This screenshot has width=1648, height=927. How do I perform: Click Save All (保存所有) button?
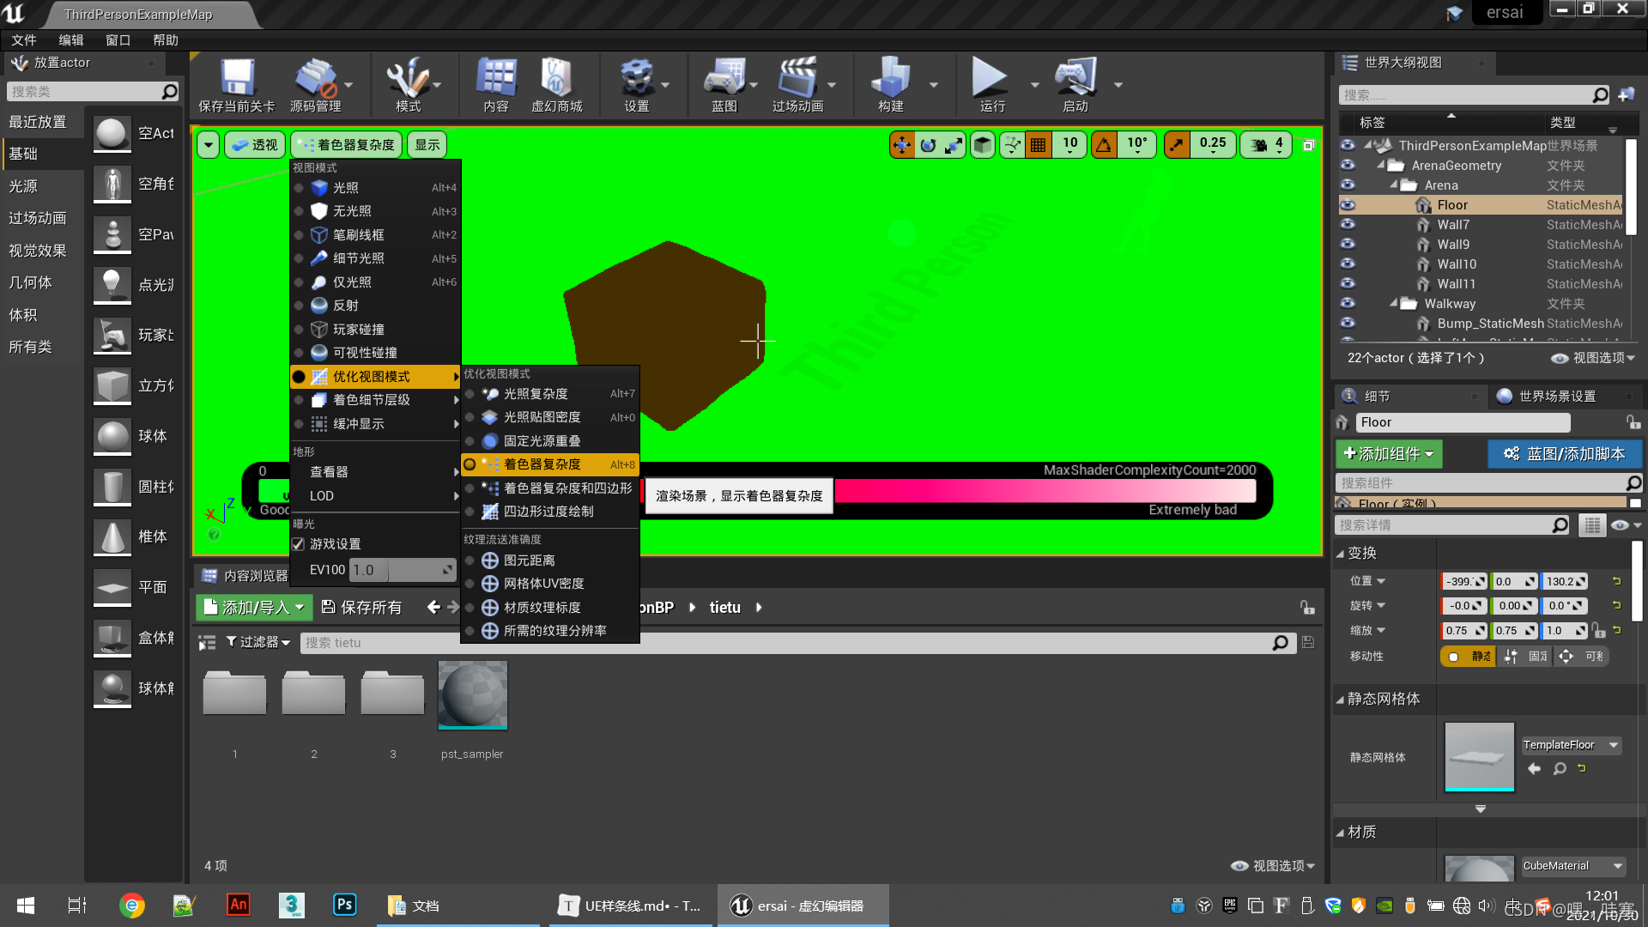click(x=361, y=608)
